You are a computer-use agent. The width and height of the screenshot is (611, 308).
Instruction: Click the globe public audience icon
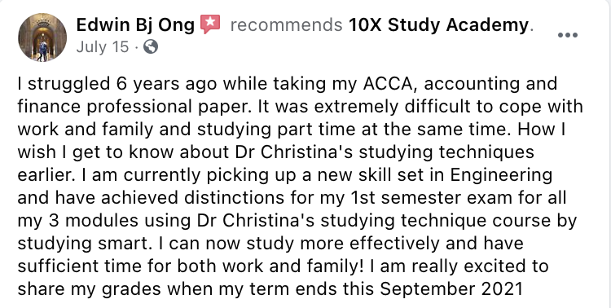pos(151,47)
